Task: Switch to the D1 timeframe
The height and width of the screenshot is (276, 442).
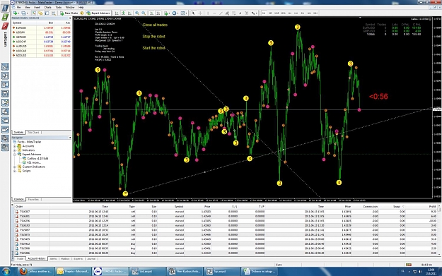Action: [303, 13]
